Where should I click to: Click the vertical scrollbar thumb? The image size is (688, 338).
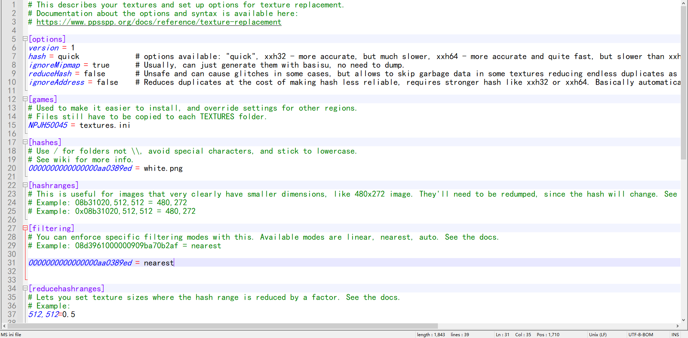(684, 82)
